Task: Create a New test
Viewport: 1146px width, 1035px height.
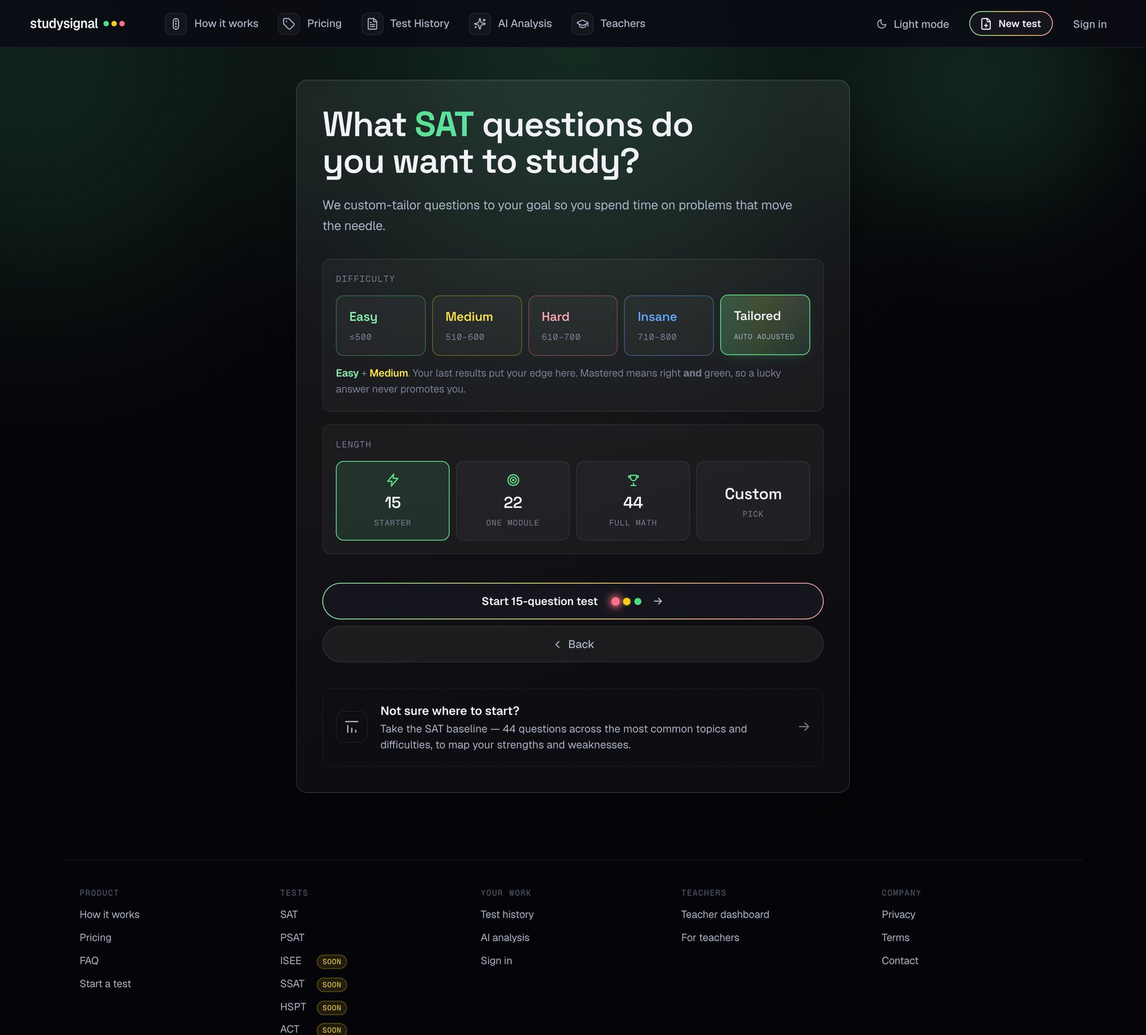Action: coord(1010,24)
